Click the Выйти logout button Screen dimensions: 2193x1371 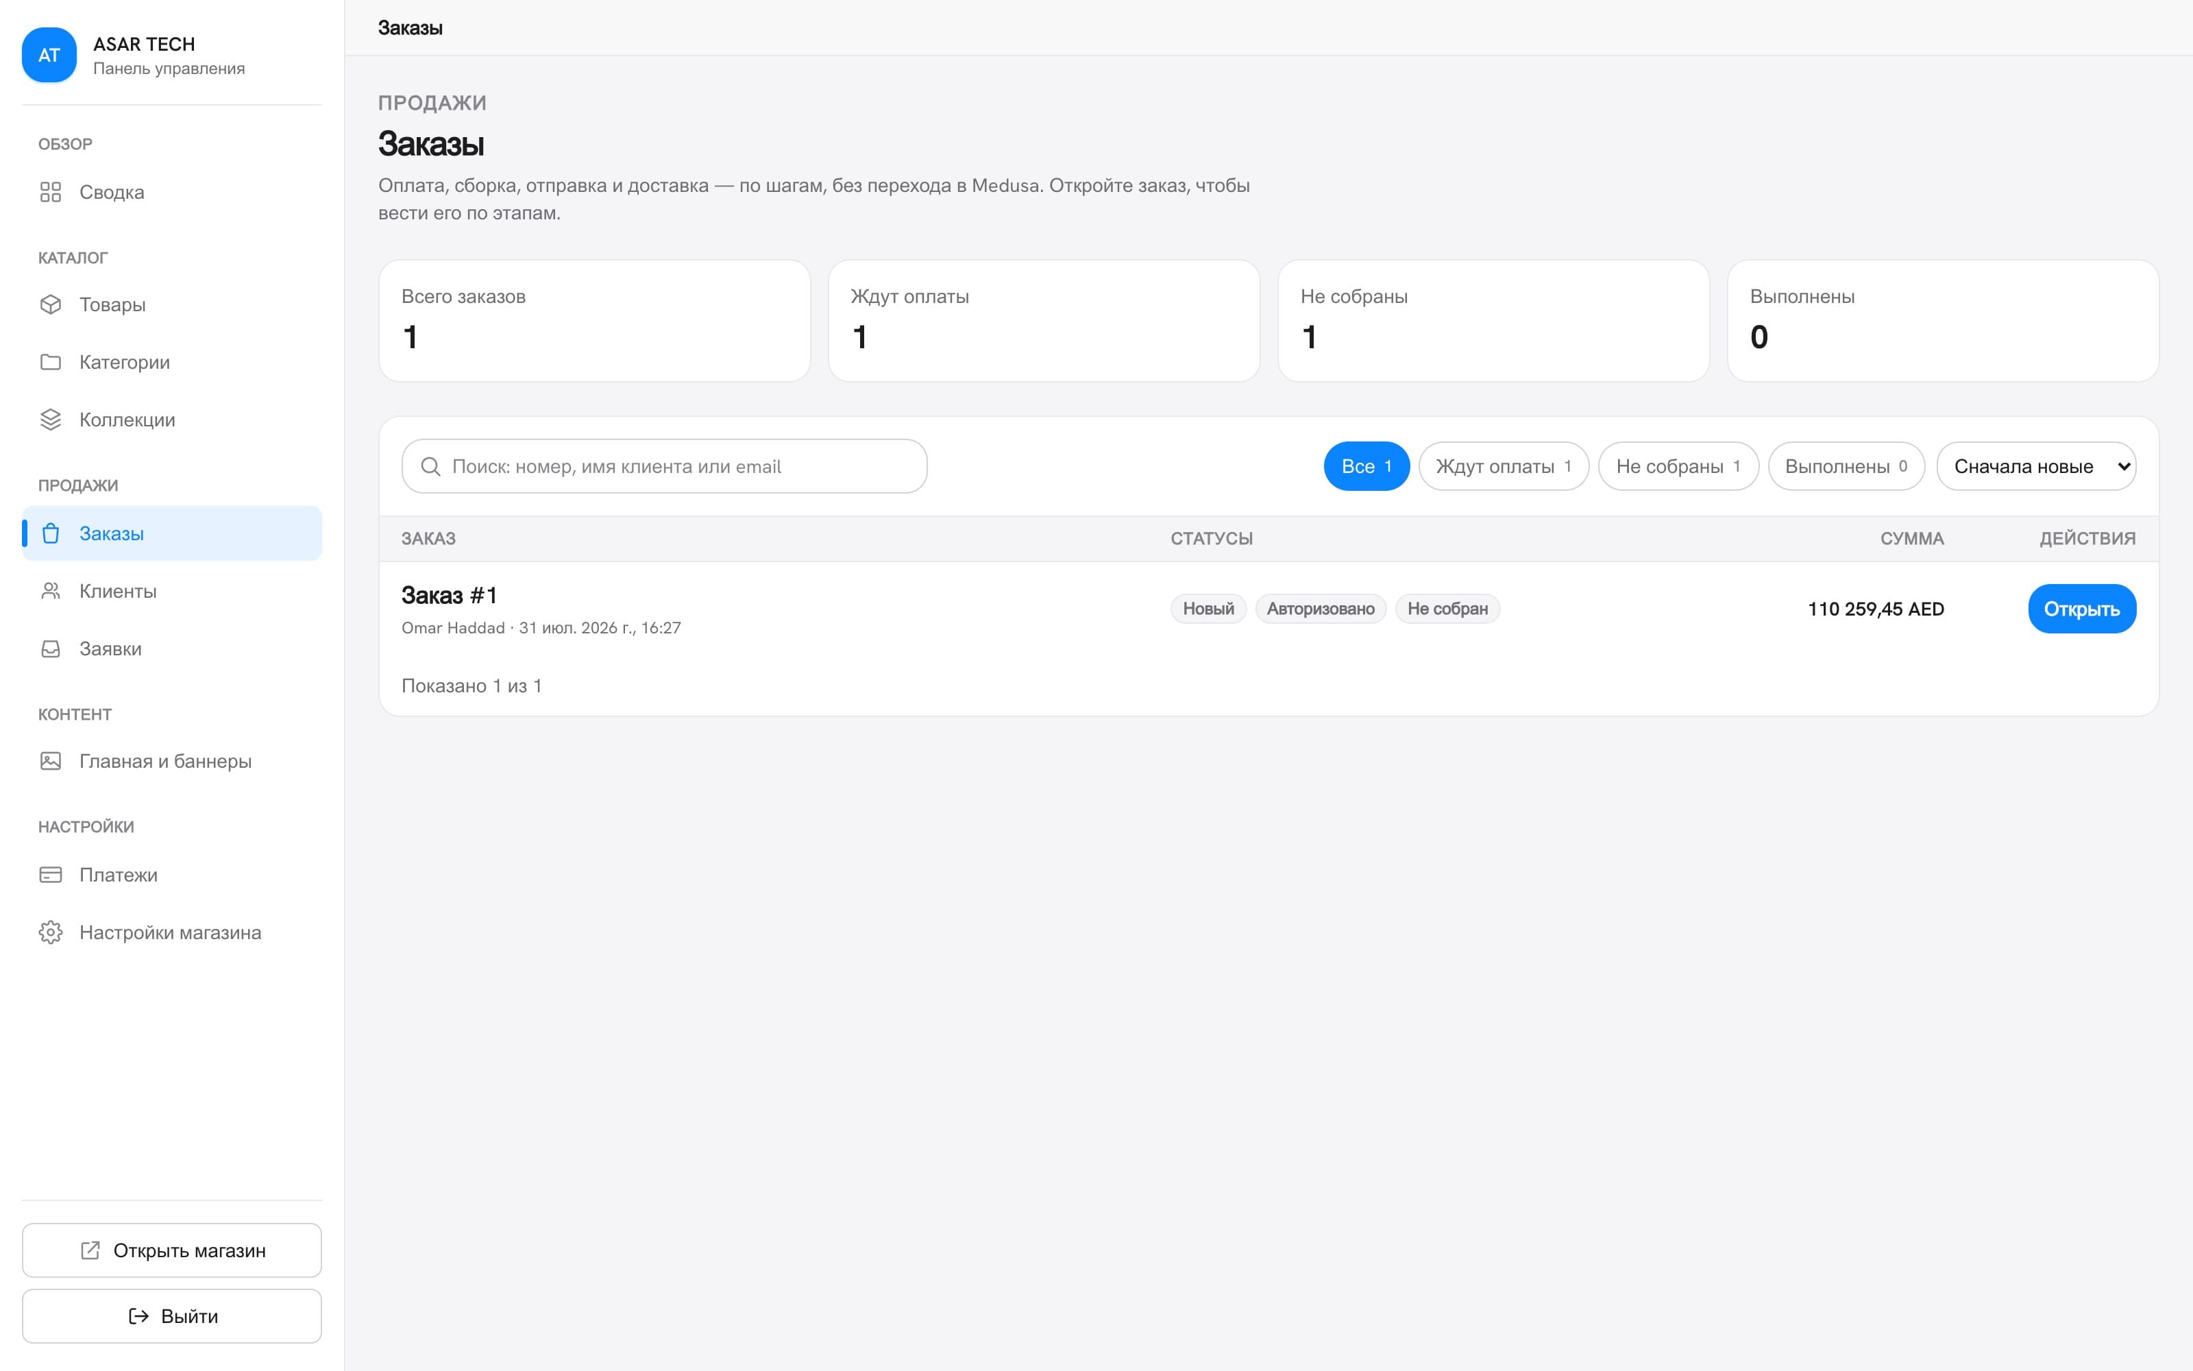172,1315
